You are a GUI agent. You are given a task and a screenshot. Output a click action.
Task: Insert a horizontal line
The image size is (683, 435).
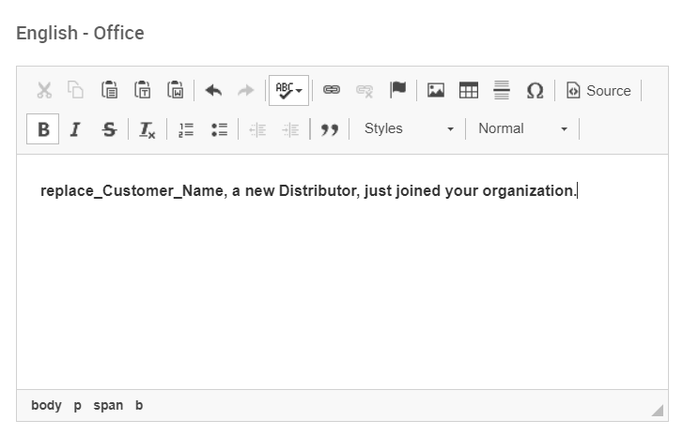point(501,91)
